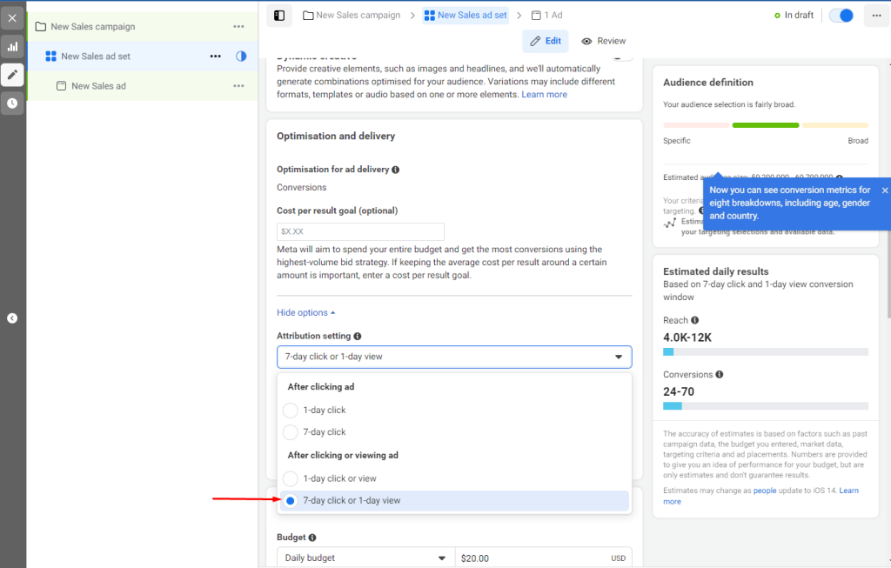Open options menu for New Sales ad set
Screen dimensions: 891x568
coord(216,57)
